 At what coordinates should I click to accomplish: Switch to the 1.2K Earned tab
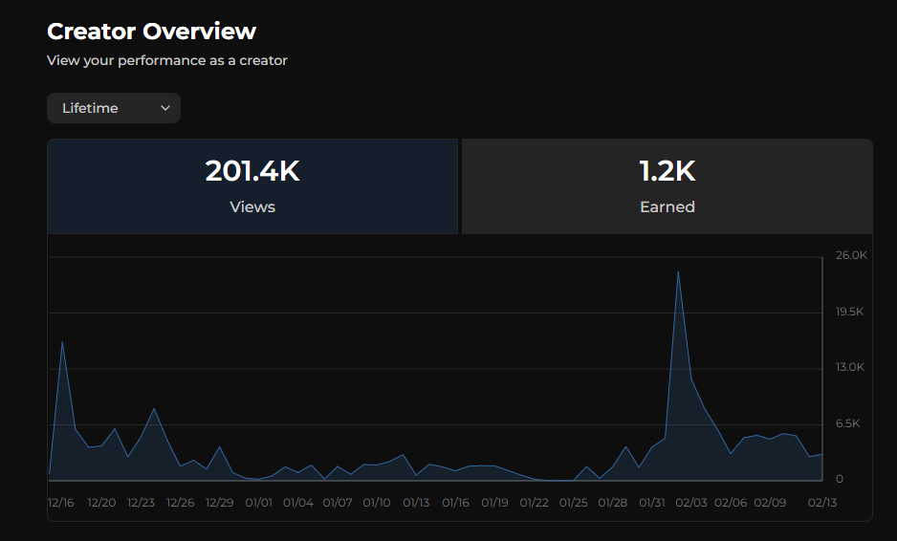667,186
